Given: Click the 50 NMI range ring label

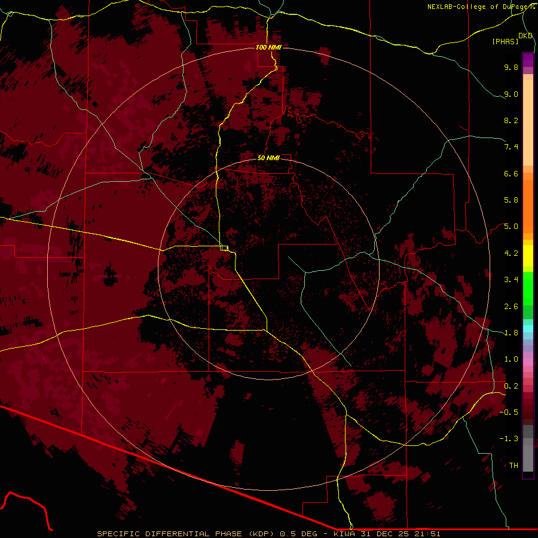Looking at the screenshot, I should tap(268, 158).
